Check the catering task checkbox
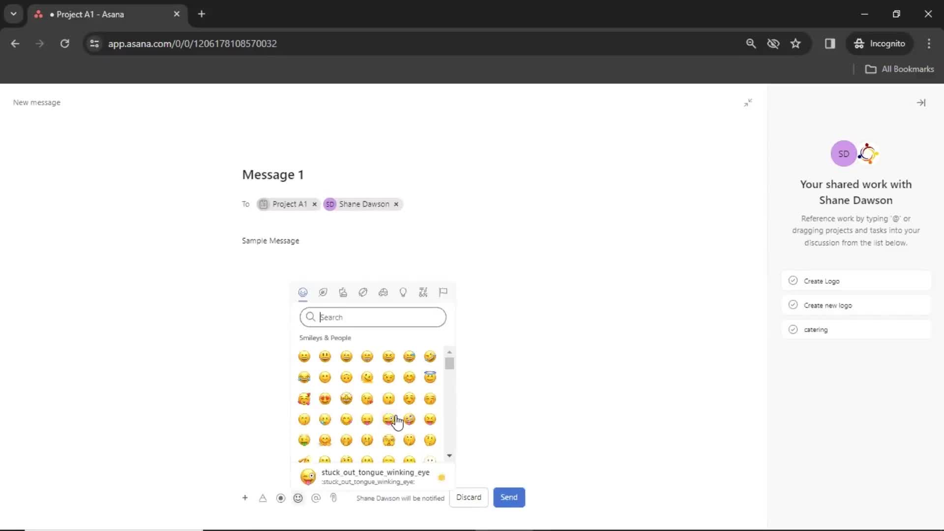 [793, 329]
